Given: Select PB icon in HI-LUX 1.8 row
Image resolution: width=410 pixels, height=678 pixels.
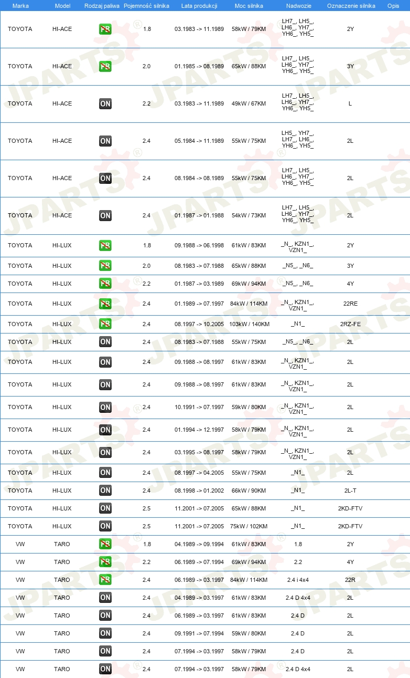Looking at the screenshot, I should coord(105,246).
